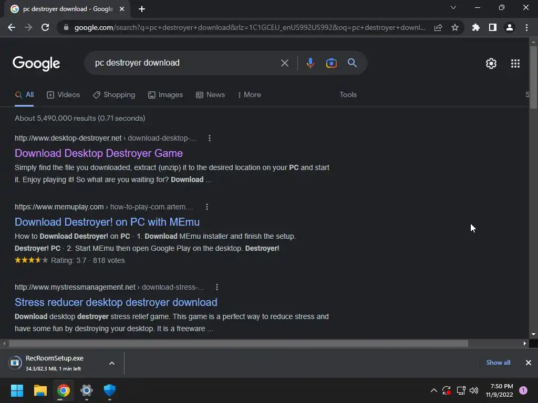The width and height of the screenshot is (538, 403).
Task: Open a new browser tab
Action: (142, 9)
